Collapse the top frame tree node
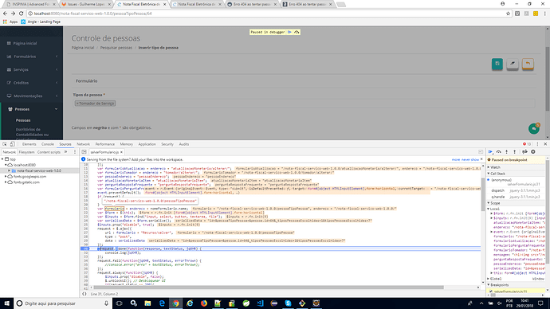 (2, 159)
